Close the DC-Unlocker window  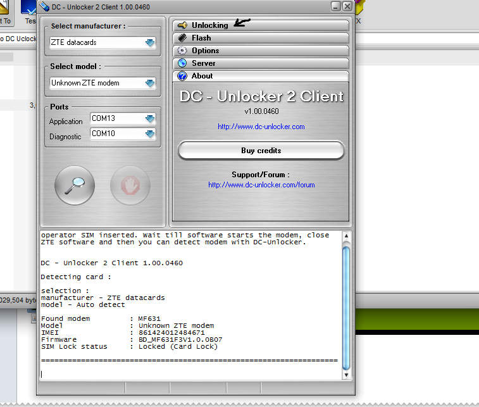coord(347,6)
